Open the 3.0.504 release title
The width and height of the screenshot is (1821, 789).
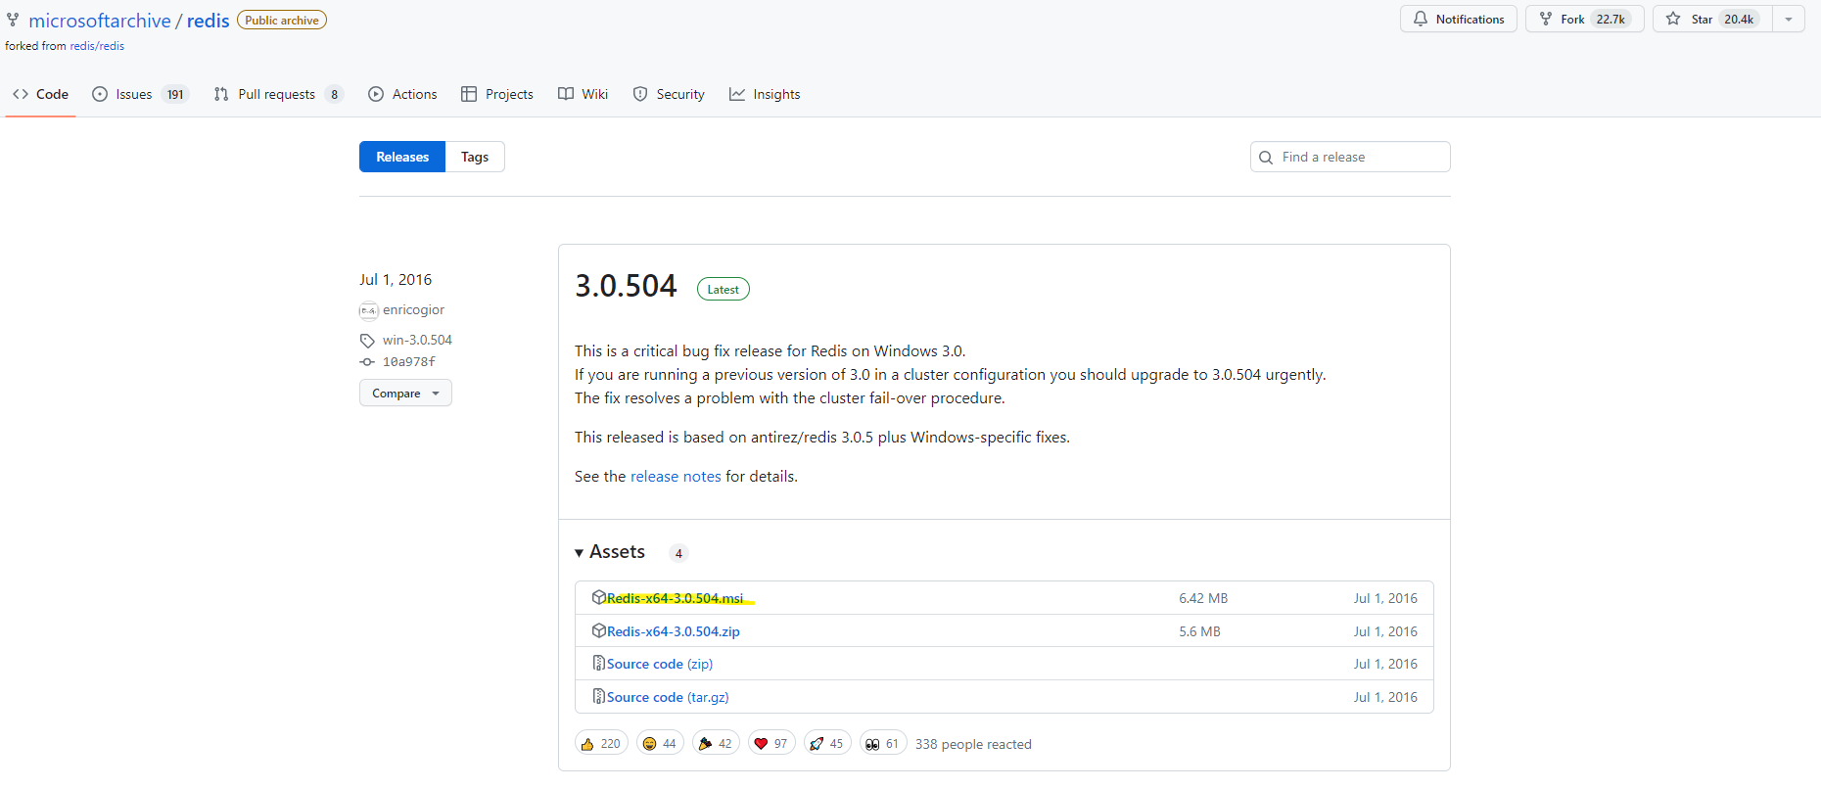(626, 286)
